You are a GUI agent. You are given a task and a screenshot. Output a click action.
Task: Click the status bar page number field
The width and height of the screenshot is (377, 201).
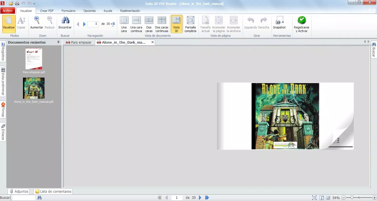point(177,198)
